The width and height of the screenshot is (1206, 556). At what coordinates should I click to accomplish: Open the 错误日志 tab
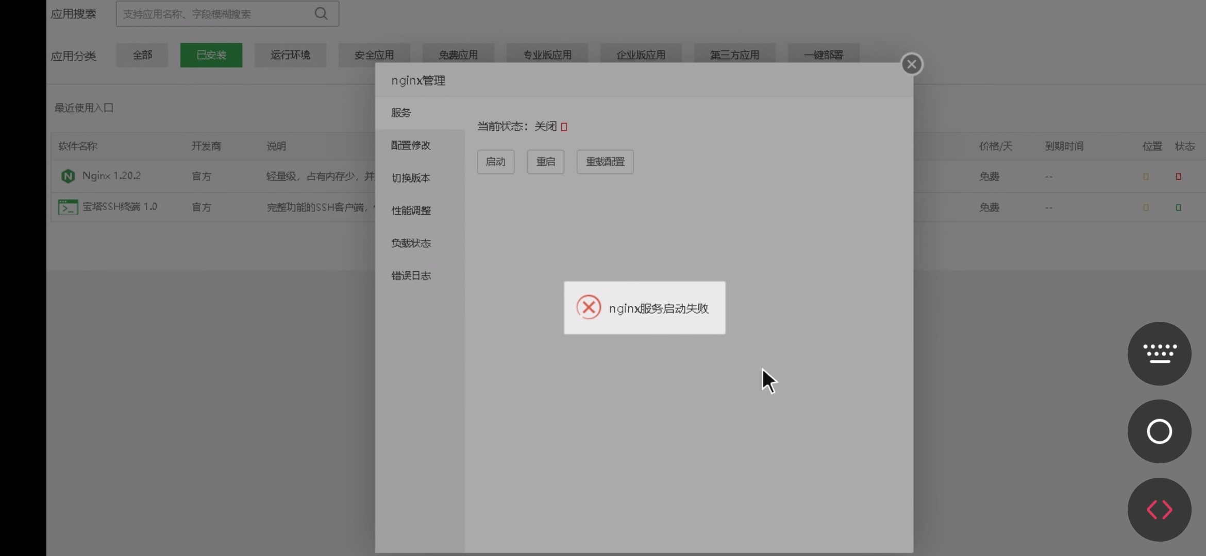point(420,276)
